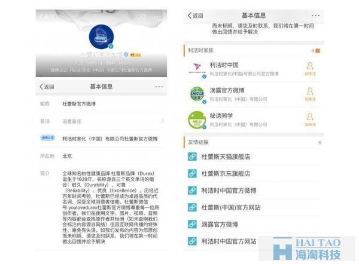Image resolution: width=359 pixels, height=264 pixels.
Task: Open 利洁时中国官方微博 link
Action: (229, 191)
